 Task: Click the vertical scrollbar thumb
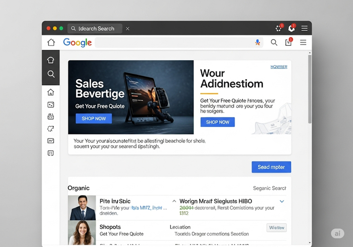(310, 89)
